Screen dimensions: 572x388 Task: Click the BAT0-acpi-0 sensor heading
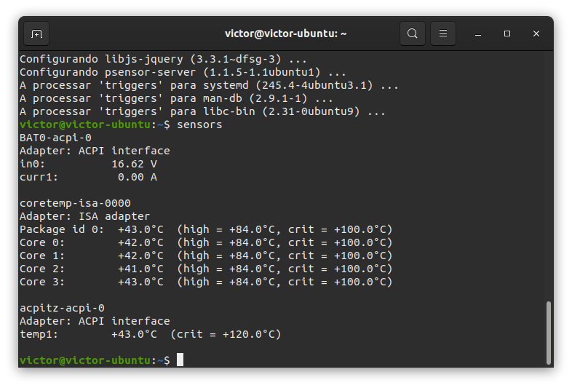(55, 138)
